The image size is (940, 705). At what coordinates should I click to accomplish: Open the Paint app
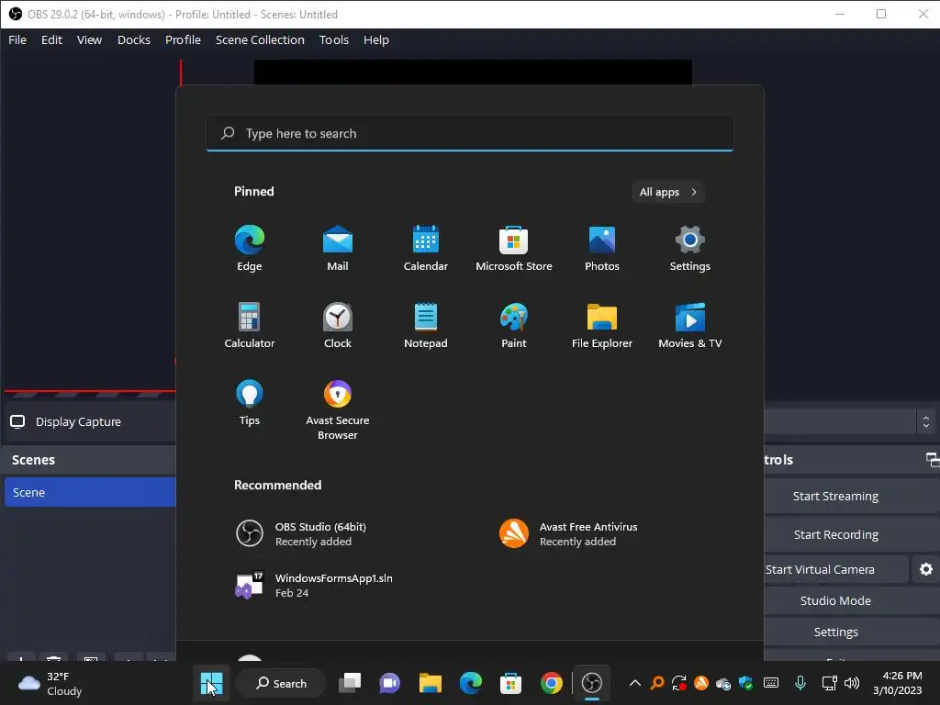514,326
